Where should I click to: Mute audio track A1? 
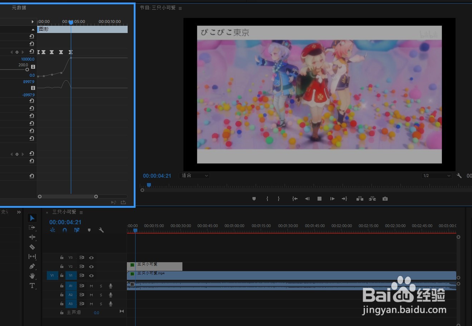click(x=92, y=286)
